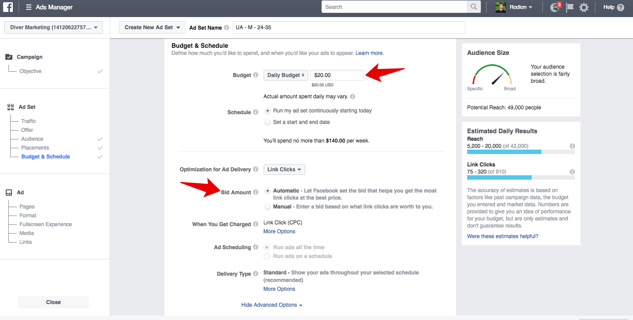Click the flag pages icon
The height and width of the screenshot is (320, 633).
569,8
